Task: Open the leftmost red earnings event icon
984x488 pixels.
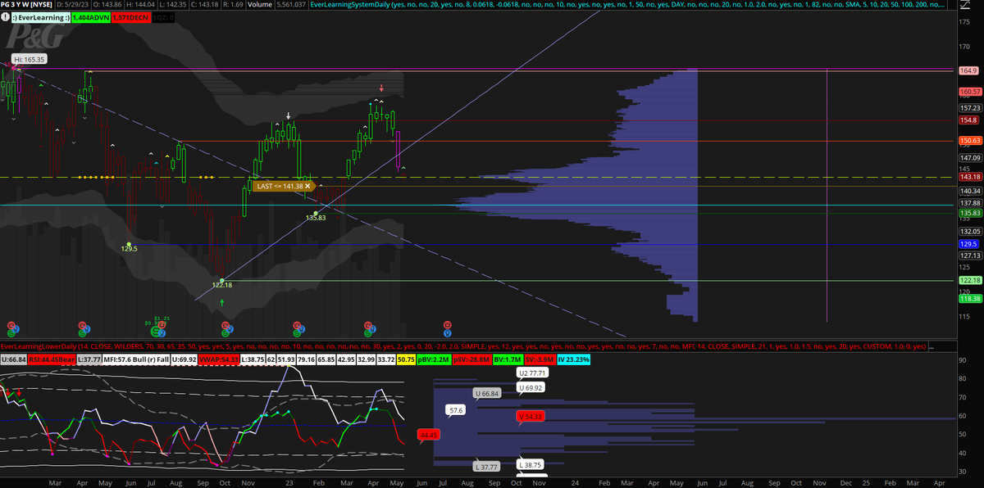Action: (x=11, y=325)
